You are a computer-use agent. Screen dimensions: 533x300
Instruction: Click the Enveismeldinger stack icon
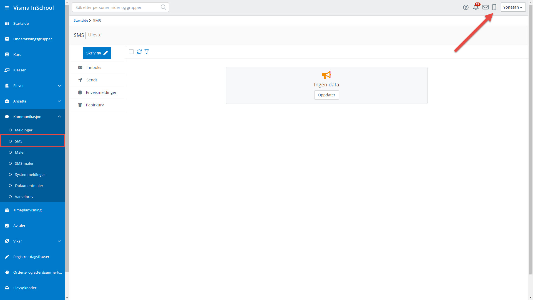80,92
